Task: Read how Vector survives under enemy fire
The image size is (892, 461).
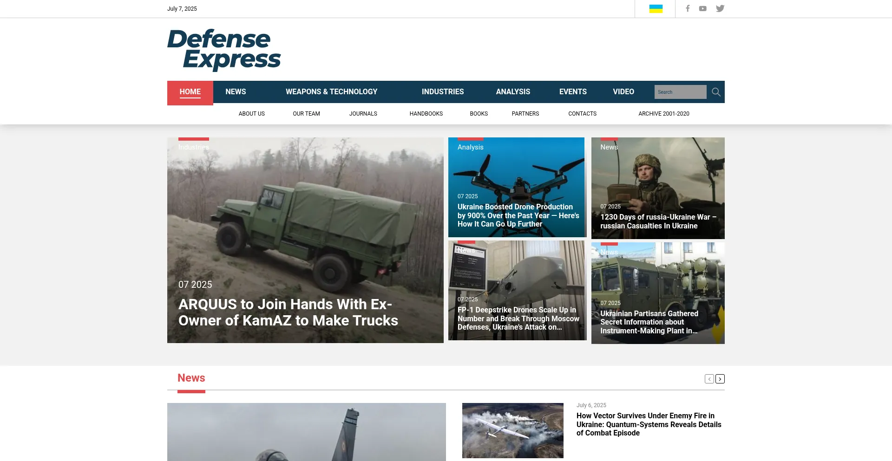Action: tap(648, 424)
